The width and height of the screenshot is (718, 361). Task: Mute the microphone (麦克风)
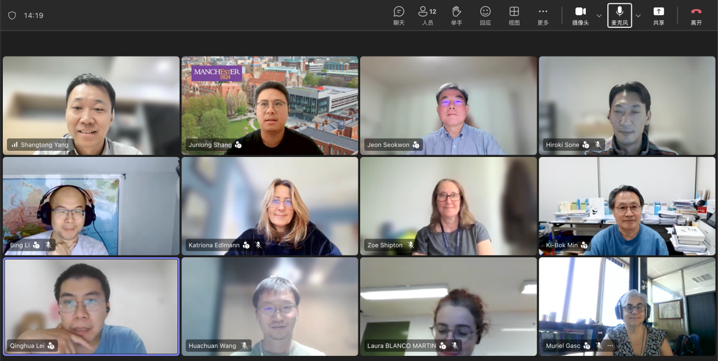[x=619, y=15]
